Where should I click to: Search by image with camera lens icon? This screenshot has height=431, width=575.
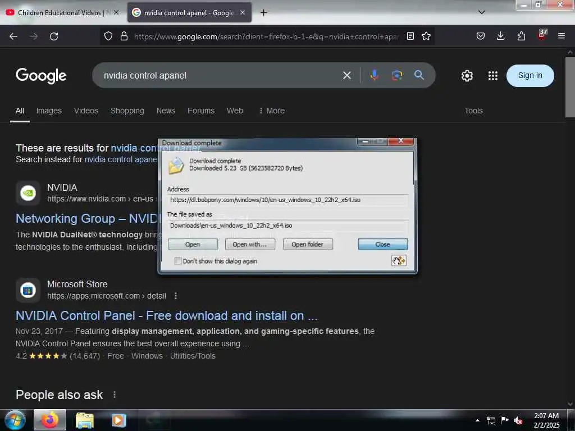pos(397,75)
